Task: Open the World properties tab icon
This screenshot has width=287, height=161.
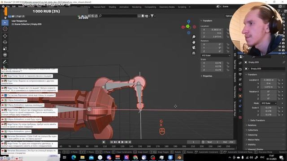Action: pos(240,89)
